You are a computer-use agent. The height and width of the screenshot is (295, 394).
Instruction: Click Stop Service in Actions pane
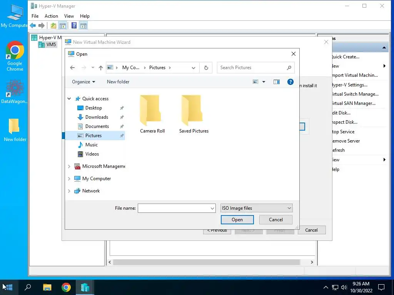pyautogui.click(x=343, y=132)
